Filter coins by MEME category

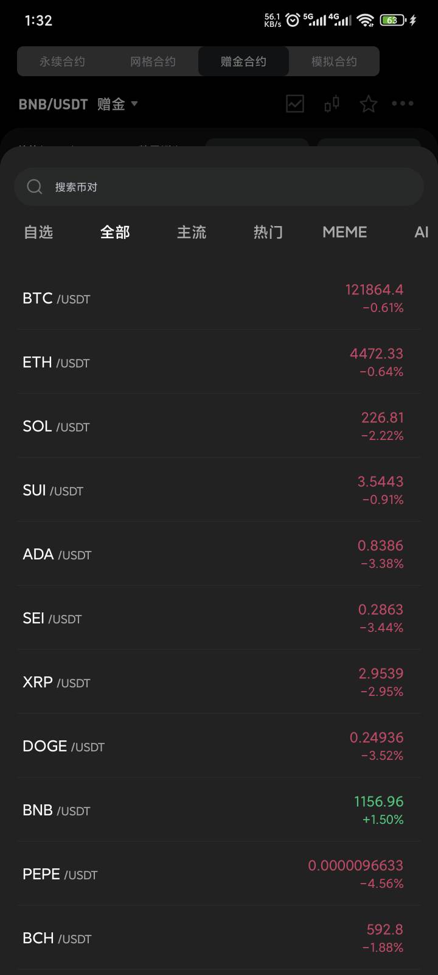point(345,232)
